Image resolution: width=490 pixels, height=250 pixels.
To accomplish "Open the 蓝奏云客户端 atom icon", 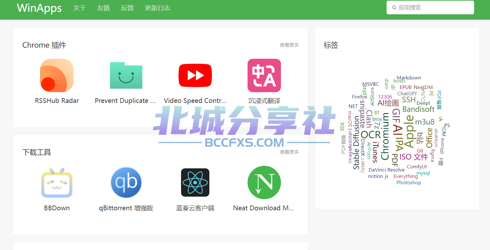I will click(195, 183).
